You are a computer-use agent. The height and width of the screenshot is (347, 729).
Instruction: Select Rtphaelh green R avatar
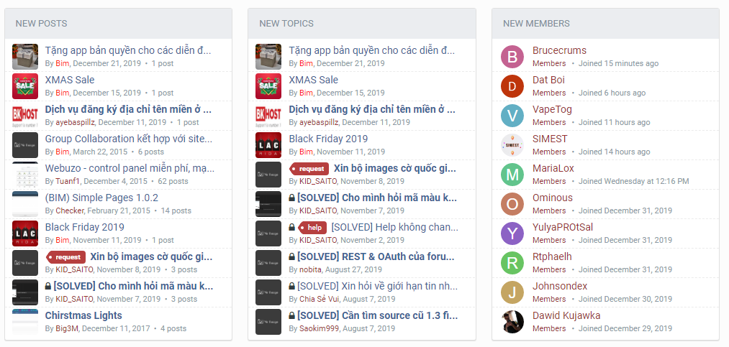pyautogui.click(x=512, y=263)
